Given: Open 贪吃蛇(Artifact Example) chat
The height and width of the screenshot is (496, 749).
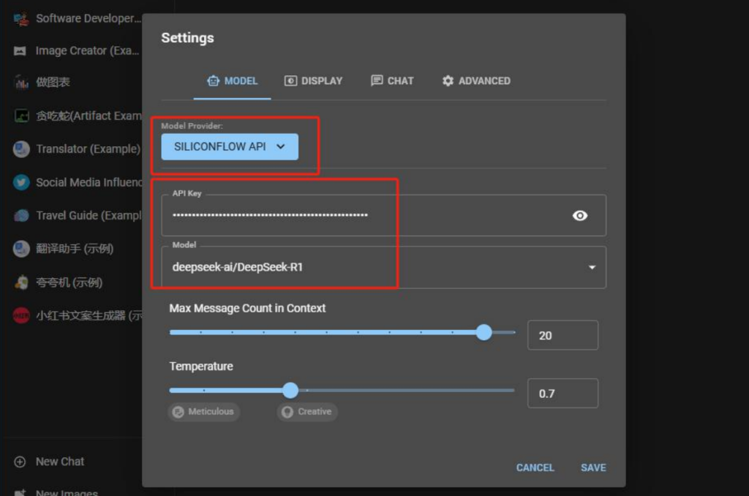Looking at the screenshot, I should (76, 116).
